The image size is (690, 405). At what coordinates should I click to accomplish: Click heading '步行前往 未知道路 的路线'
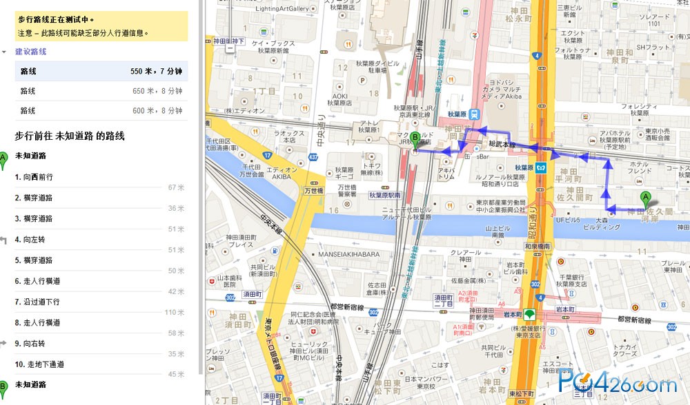pos(70,136)
